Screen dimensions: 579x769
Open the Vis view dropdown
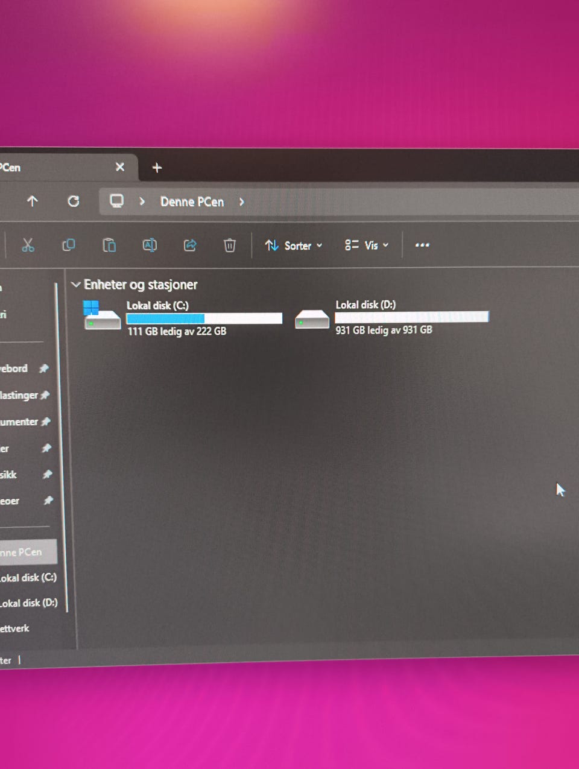(x=367, y=245)
